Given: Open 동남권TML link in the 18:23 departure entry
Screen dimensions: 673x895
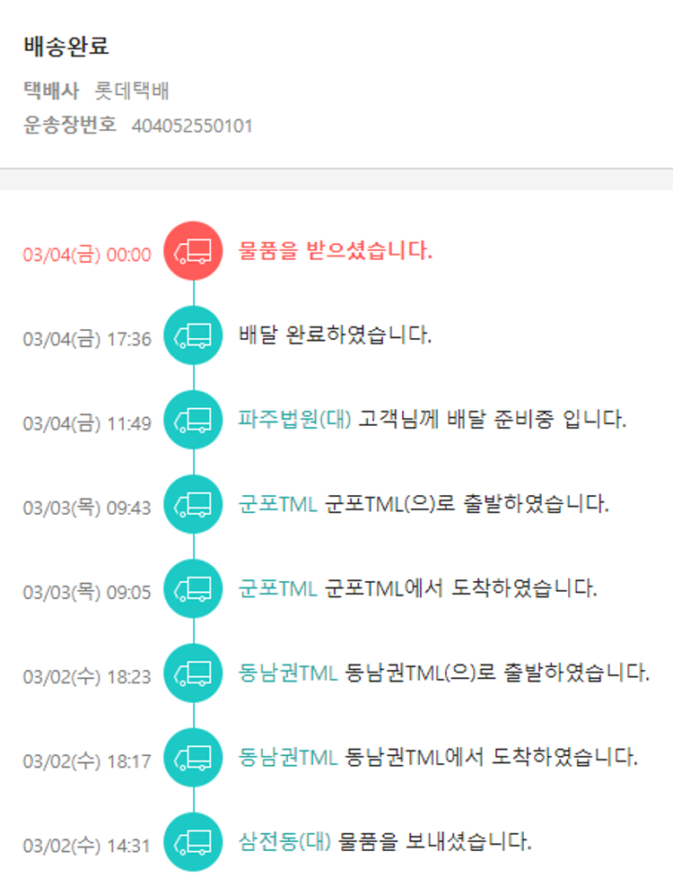Looking at the screenshot, I should point(288,673).
